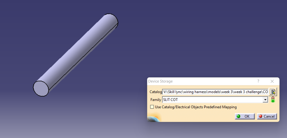Click the red light on Cancel

tap(261, 116)
